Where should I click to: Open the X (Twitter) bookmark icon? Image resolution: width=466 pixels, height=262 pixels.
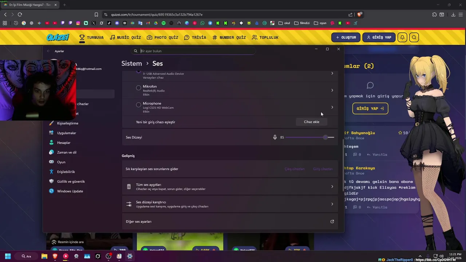coord(94,23)
